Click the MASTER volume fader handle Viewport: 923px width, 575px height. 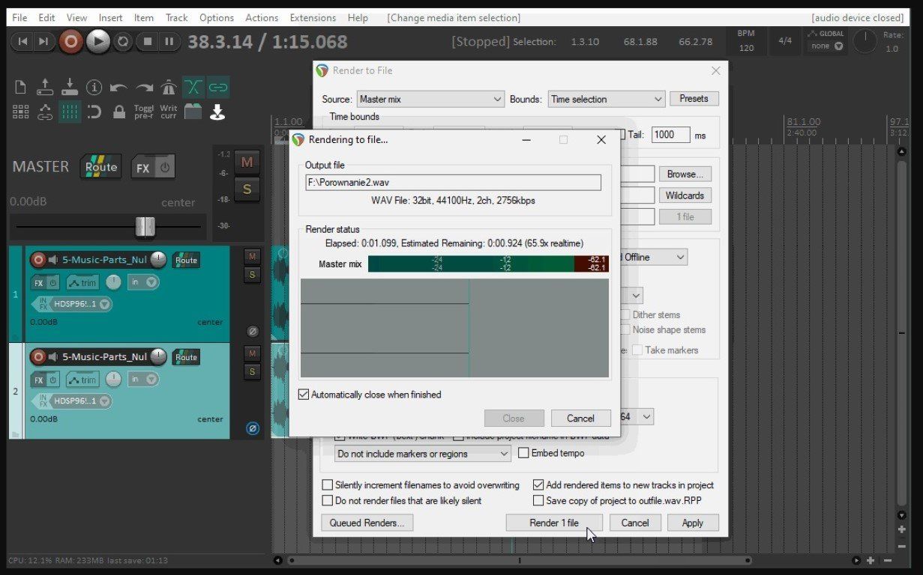pyautogui.click(x=145, y=226)
